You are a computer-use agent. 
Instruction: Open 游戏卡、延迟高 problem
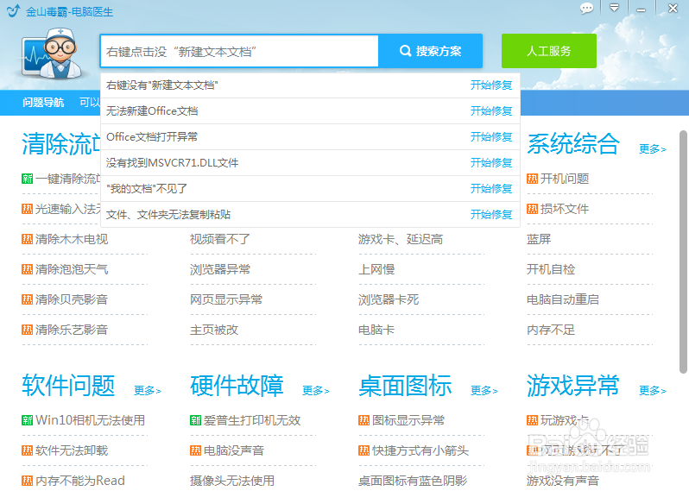click(401, 239)
